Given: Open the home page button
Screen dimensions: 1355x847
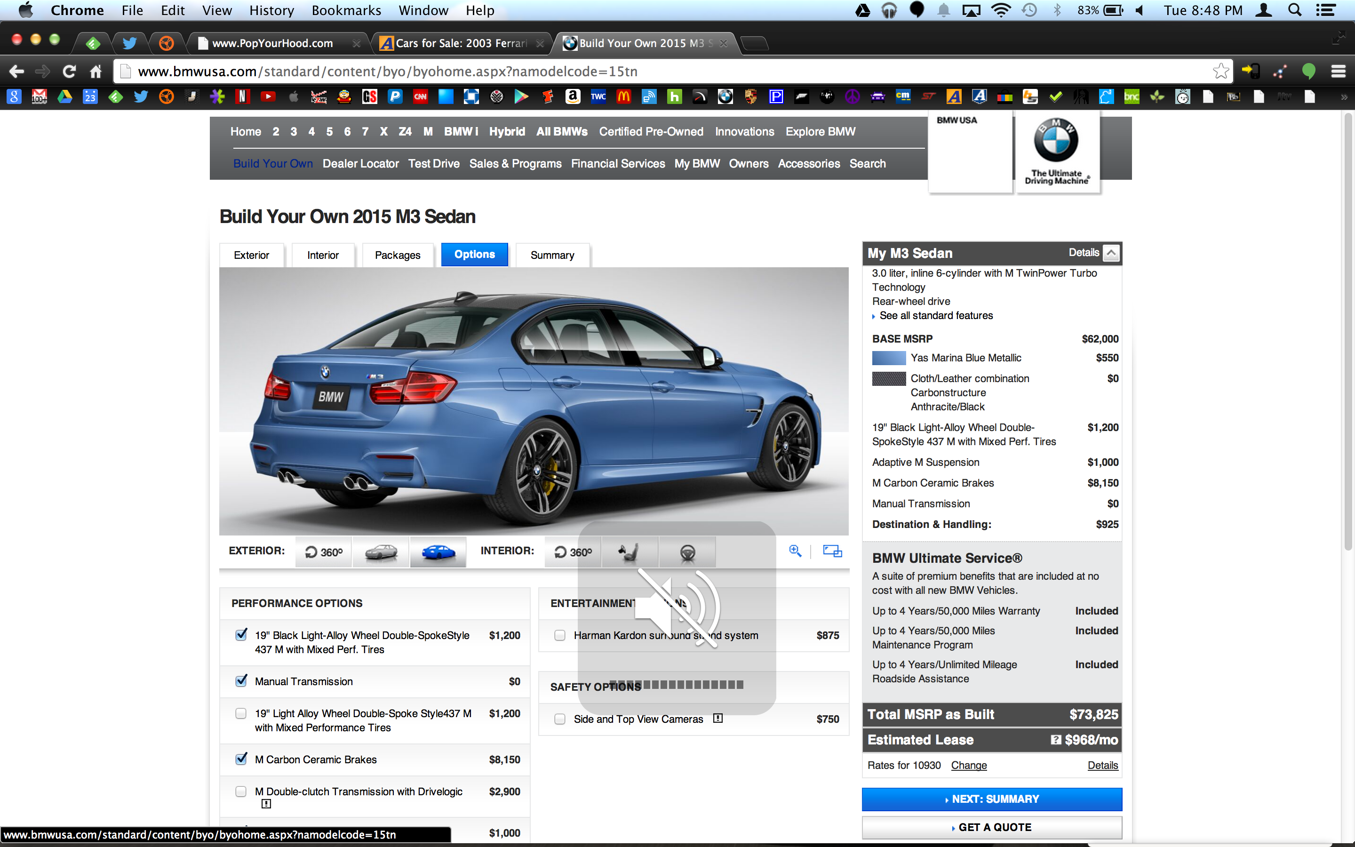Looking at the screenshot, I should click(95, 72).
